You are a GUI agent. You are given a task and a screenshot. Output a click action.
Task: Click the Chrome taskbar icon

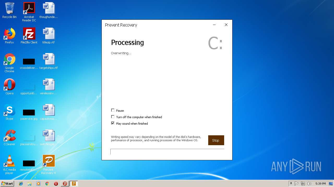click(x=47, y=184)
